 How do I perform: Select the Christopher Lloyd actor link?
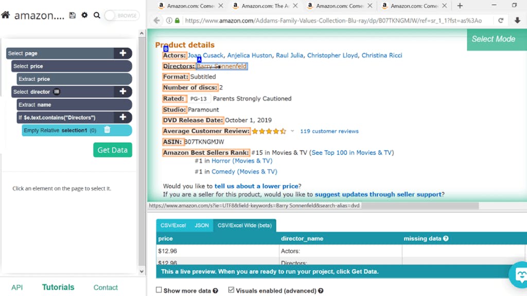coord(332,55)
